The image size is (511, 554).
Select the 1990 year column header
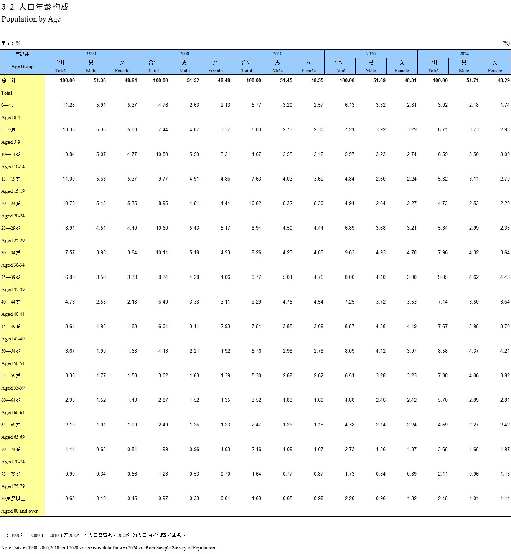pos(91,54)
